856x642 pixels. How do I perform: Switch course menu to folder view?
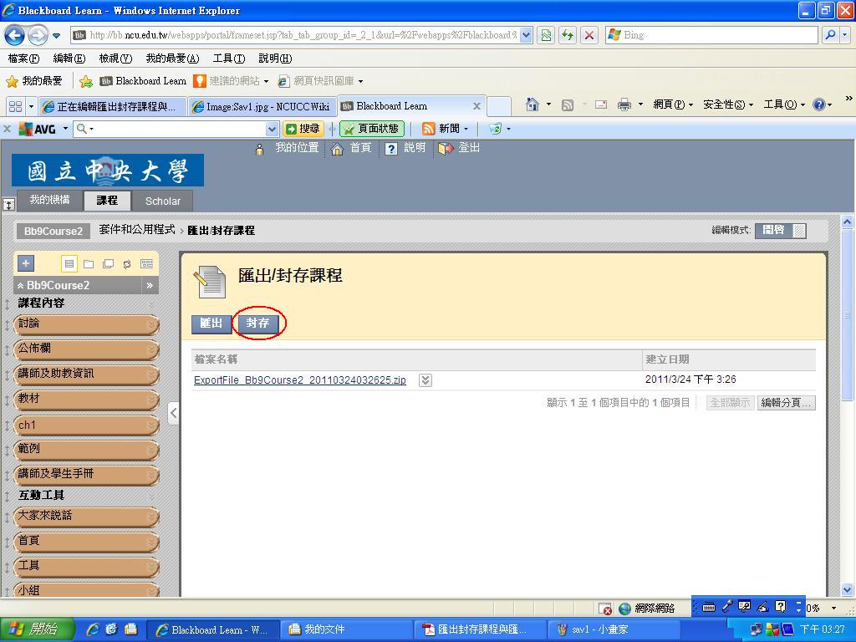89,264
